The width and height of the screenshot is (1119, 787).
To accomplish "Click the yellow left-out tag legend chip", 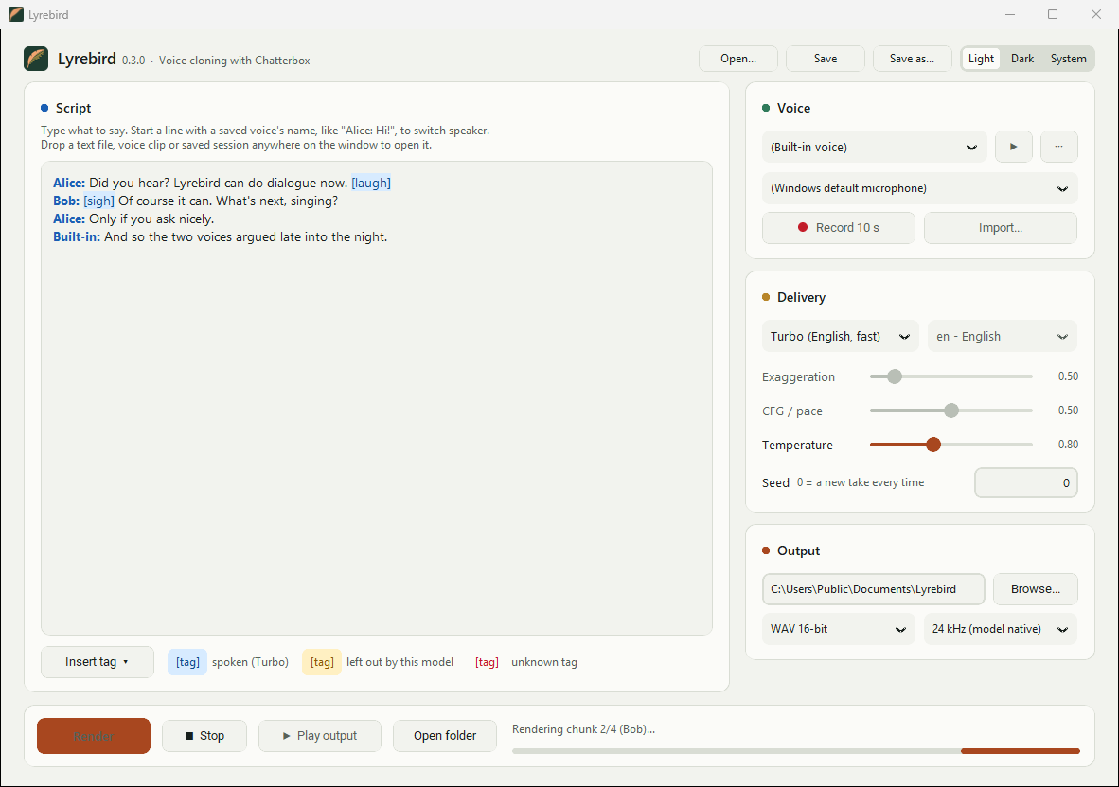I will click(322, 662).
